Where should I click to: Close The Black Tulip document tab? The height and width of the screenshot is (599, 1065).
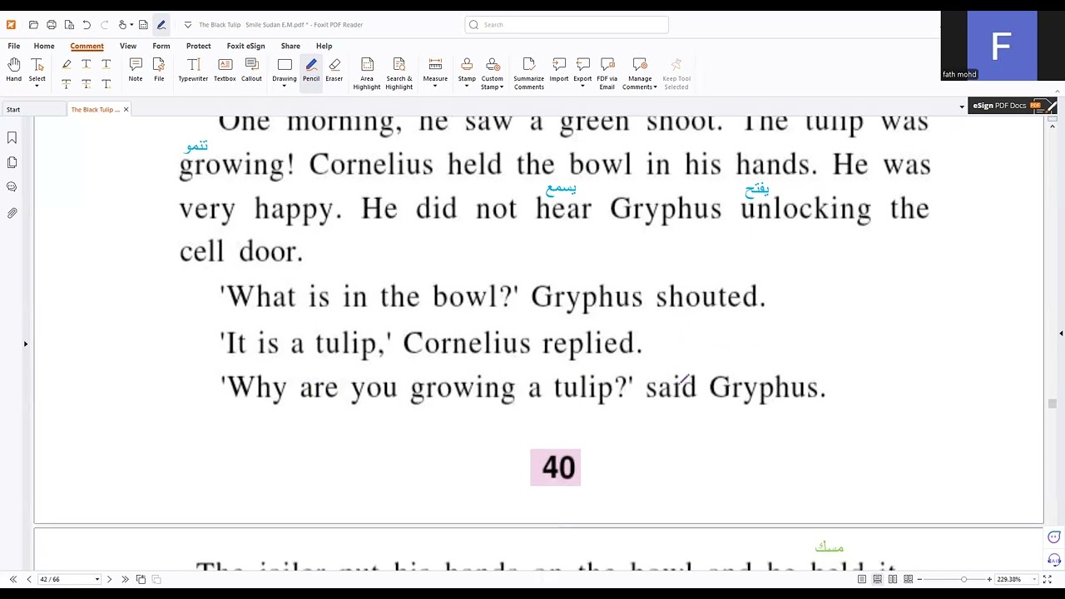tap(126, 109)
